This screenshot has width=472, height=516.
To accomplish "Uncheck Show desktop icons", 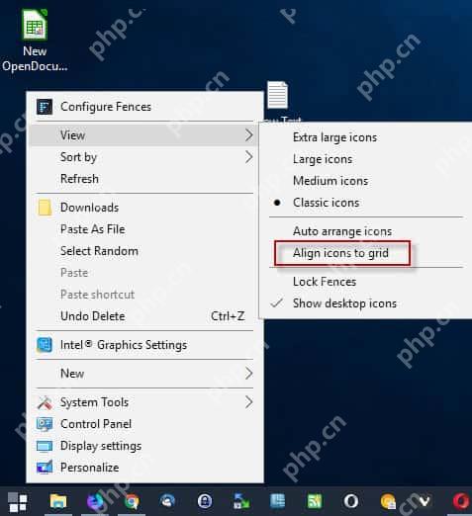I will pyautogui.click(x=366, y=303).
